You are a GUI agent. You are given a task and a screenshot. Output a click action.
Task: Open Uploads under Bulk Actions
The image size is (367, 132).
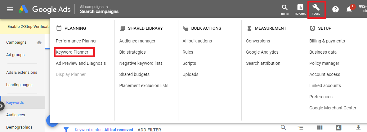190,75
